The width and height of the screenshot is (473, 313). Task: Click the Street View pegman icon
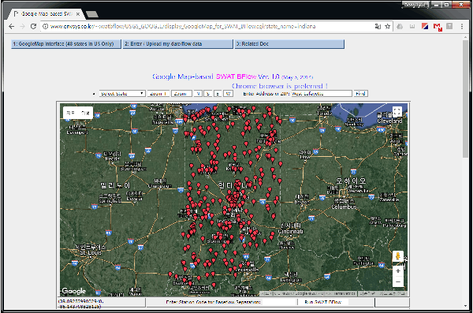(398, 256)
